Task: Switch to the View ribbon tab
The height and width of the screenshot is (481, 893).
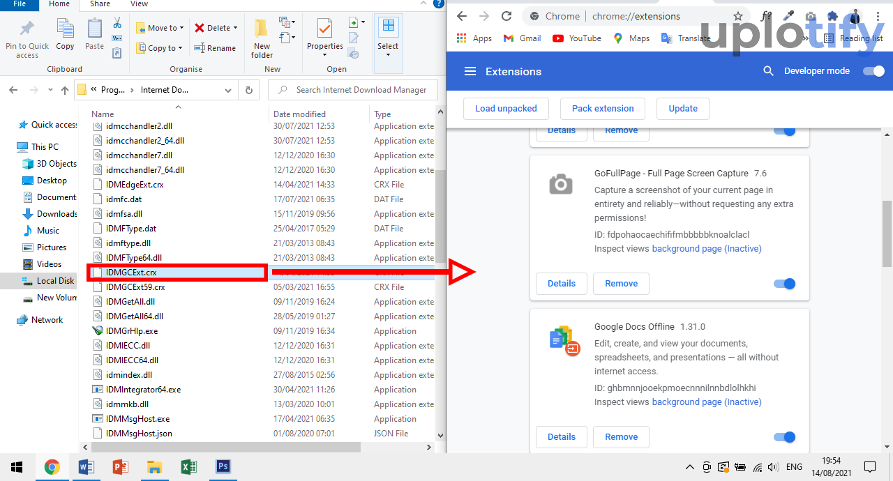Action: coord(139,4)
